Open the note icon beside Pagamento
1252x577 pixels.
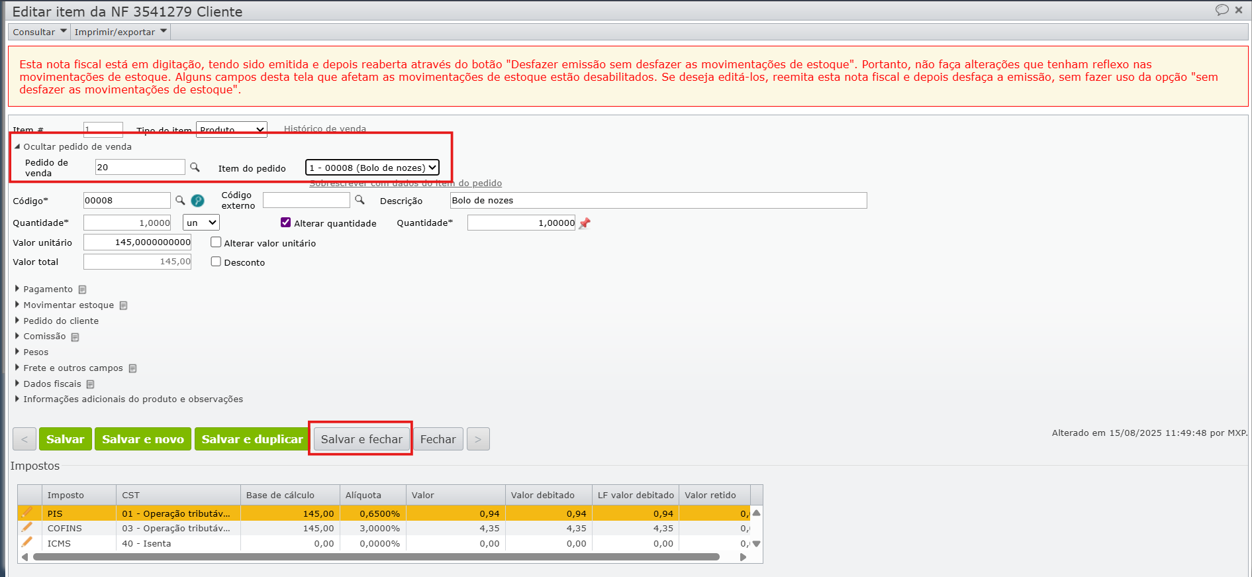tap(83, 289)
